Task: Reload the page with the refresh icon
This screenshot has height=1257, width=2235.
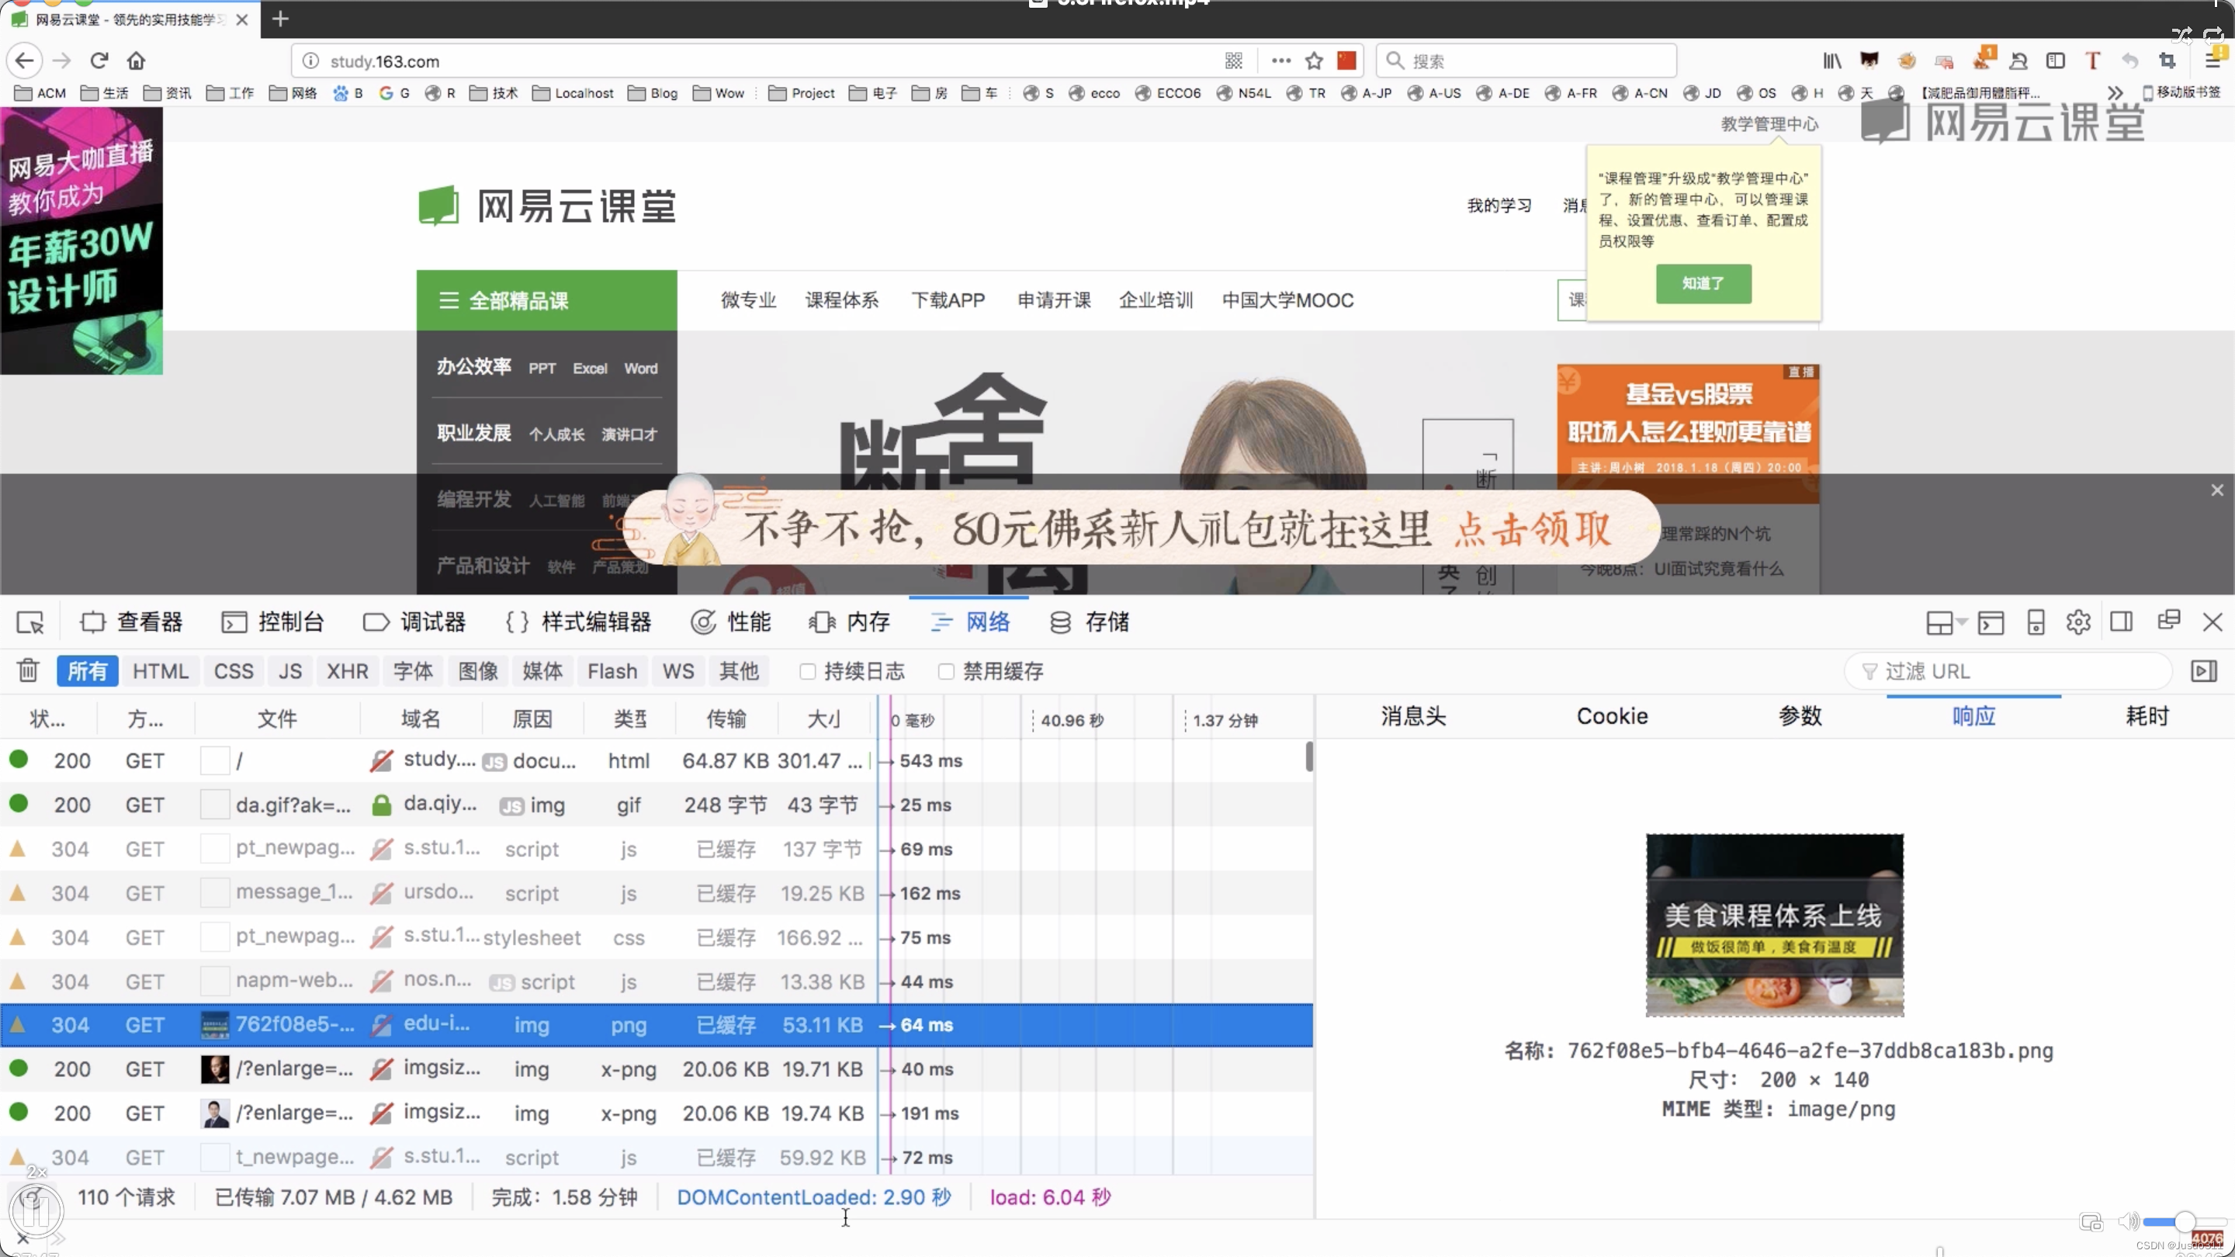Action: click(99, 61)
